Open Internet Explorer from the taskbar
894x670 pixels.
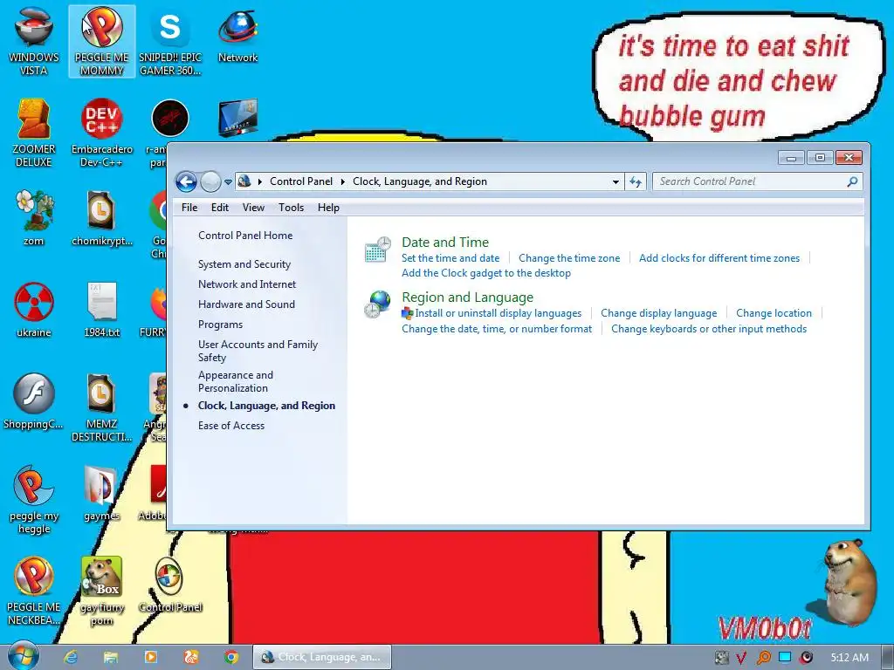click(x=71, y=657)
